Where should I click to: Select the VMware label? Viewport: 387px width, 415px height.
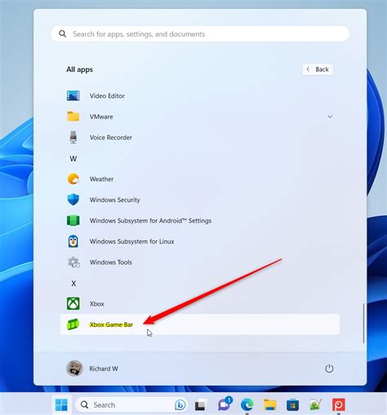[x=101, y=117]
